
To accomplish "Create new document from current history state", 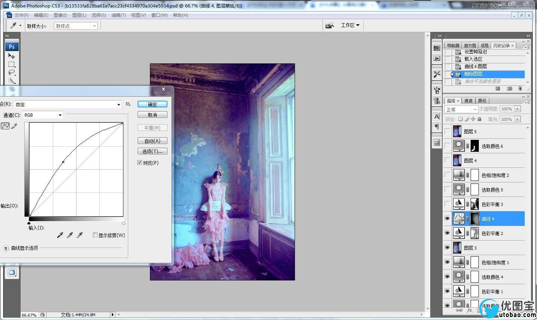I will coord(497,89).
